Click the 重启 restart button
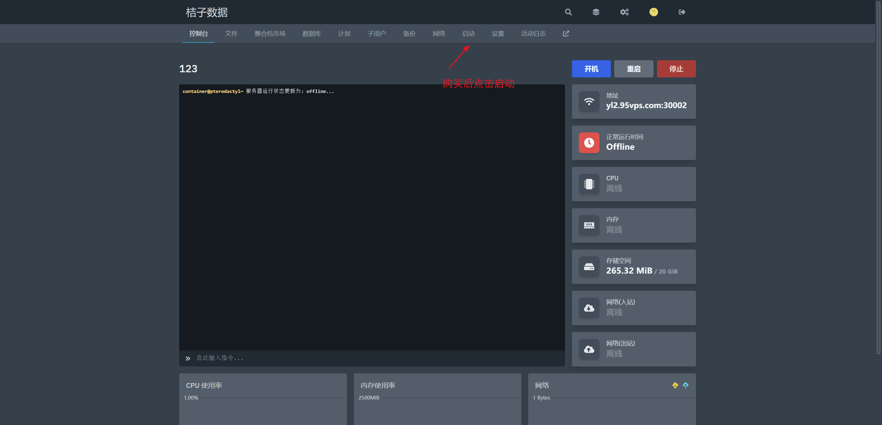The width and height of the screenshot is (882, 425). pyautogui.click(x=634, y=69)
